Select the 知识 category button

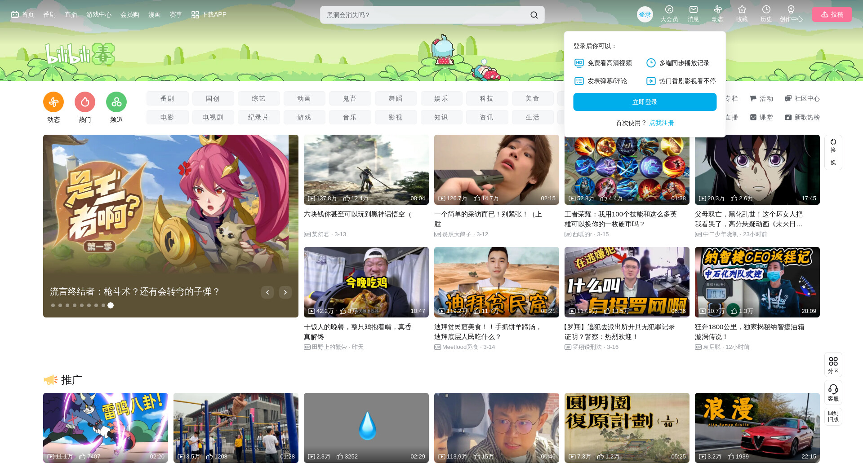[441, 117]
